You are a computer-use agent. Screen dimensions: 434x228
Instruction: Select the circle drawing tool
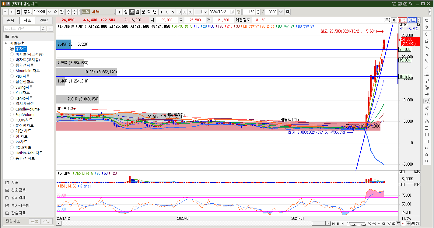(x=426, y=34)
